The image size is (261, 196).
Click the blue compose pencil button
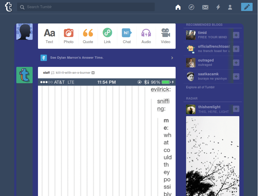pyautogui.click(x=247, y=7)
